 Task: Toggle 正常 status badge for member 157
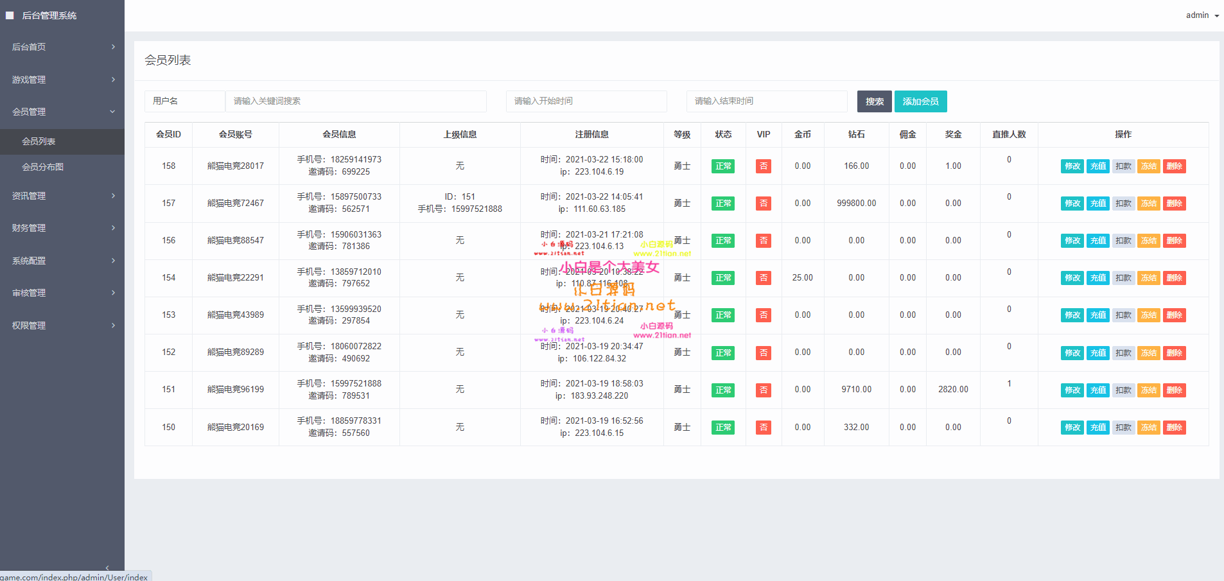(x=723, y=204)
